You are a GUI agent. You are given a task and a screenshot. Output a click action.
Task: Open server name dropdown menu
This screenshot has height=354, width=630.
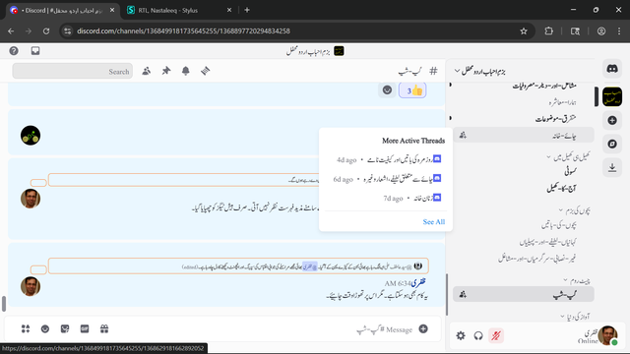pyautogui.click(x=479, y=71)
